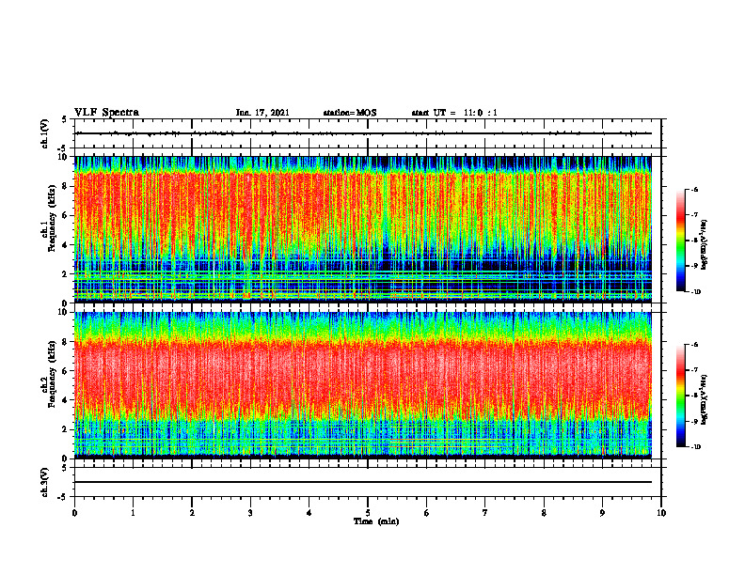Click time axis tick label "6"
This screenshot has height=575, width=745.
(427, 513)
